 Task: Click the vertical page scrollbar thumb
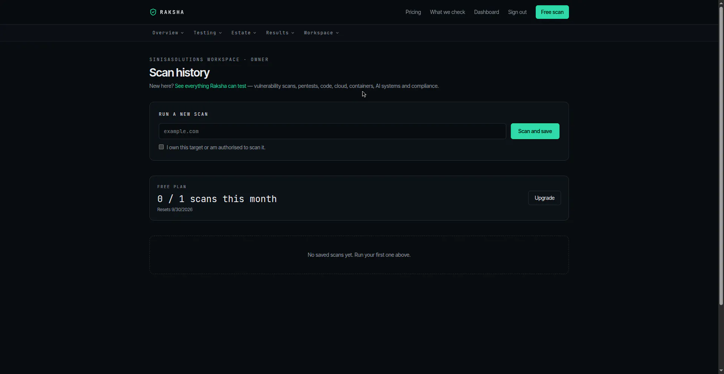721,156
